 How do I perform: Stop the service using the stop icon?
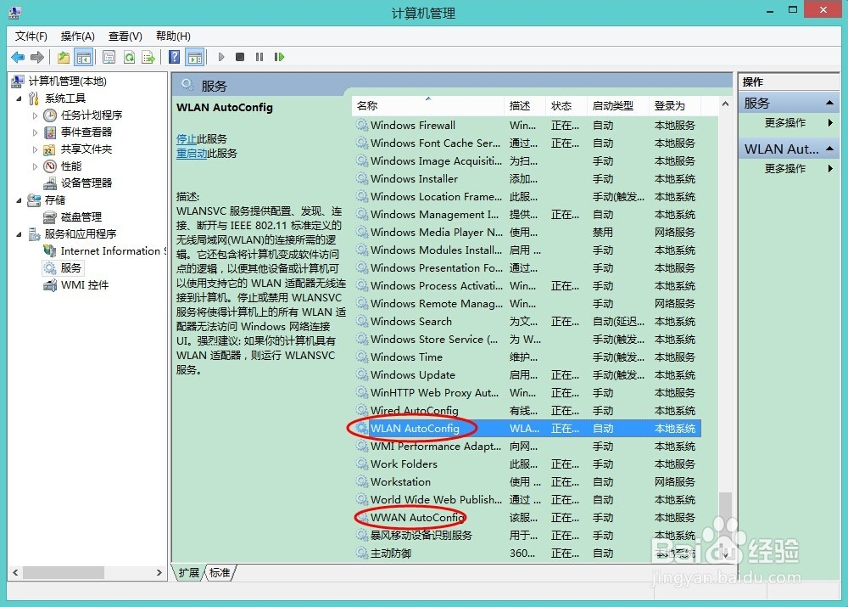tap(240, 57)
